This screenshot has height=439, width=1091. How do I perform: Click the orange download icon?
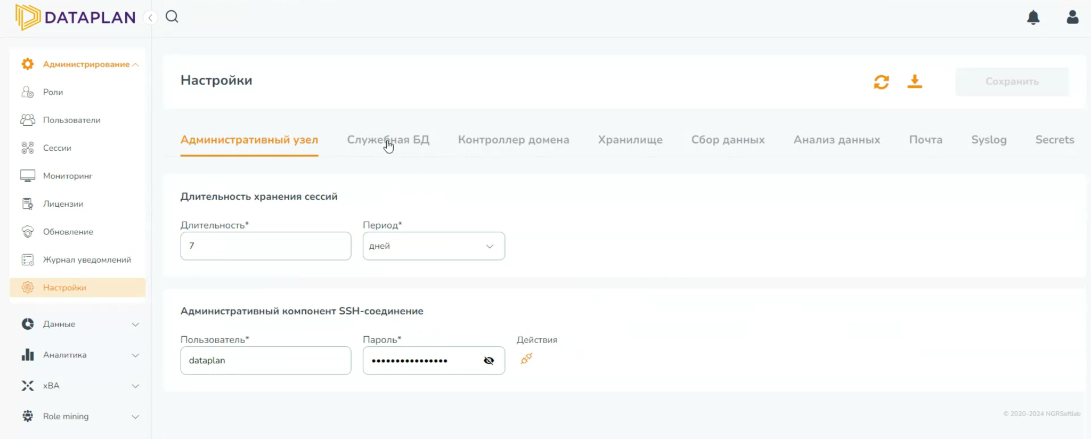[x=915, y=82]
